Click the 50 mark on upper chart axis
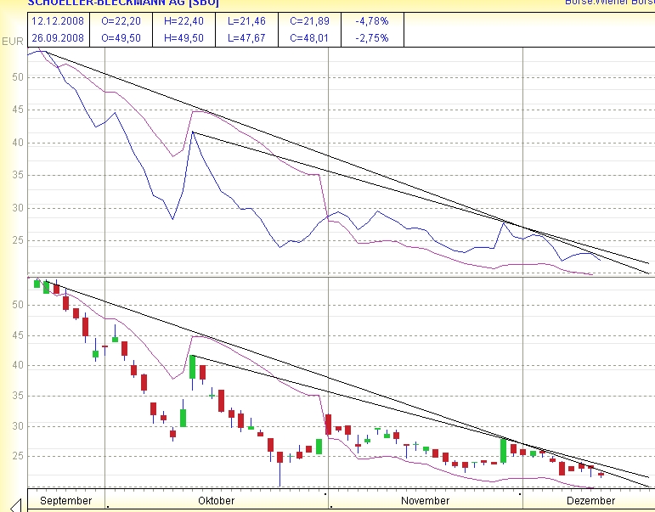 coord(17,77)
